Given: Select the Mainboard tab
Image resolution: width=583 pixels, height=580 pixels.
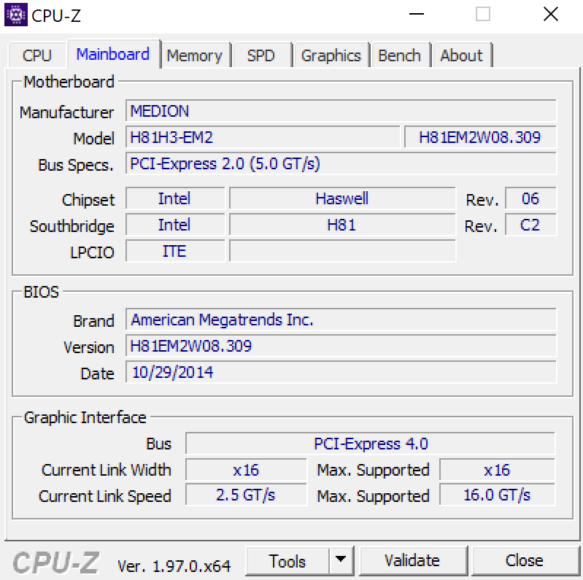Looking at the screenshot, I should click(113, 54).
